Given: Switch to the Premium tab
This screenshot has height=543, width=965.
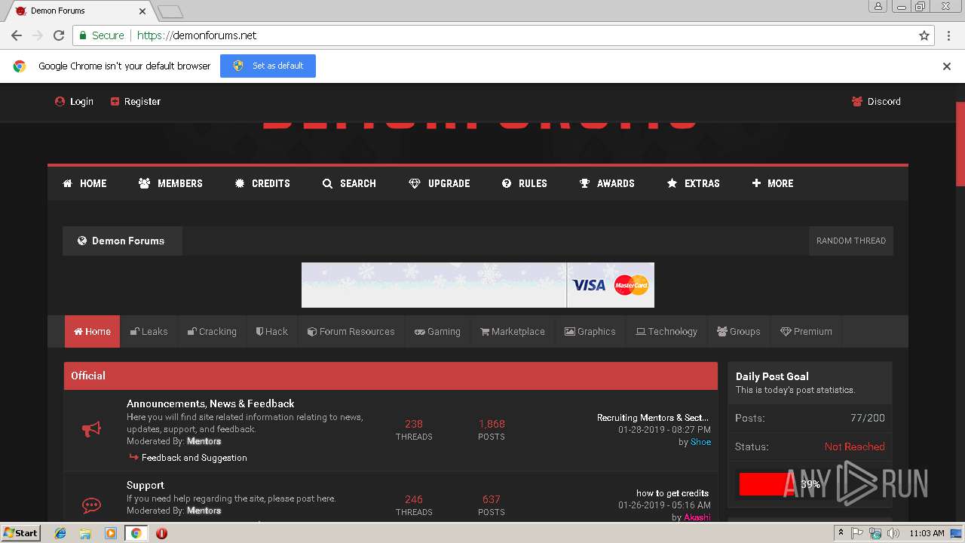Looking at the screenshot, I should (x=806, y=331).
